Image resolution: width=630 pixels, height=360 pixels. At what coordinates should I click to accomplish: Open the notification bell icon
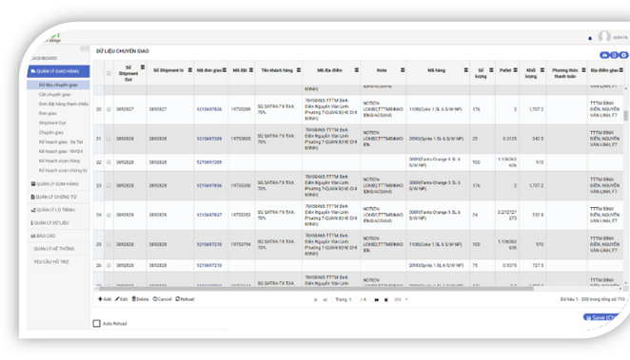[590, 38]
